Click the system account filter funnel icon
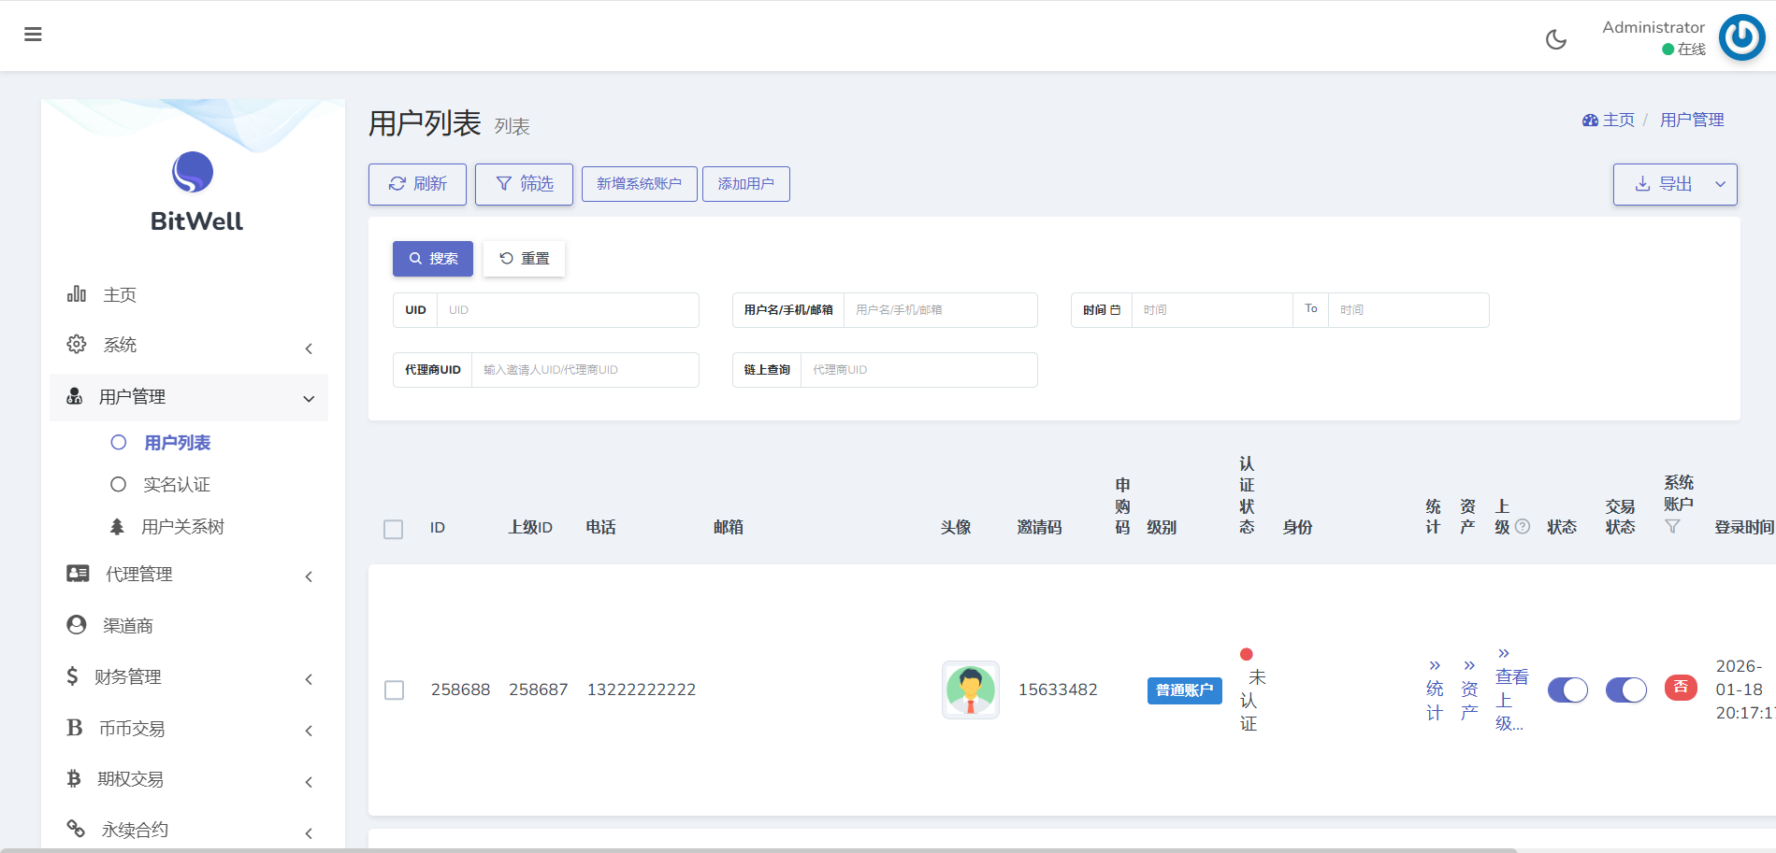Screen dimensions: 1776x853 (x=1672, y=527)
